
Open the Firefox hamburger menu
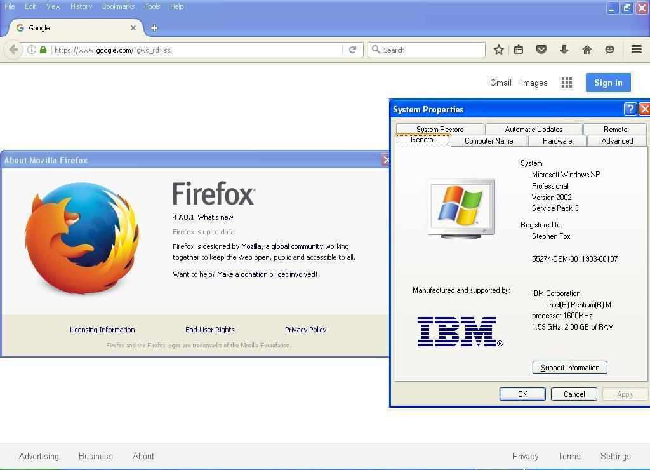[x=637, y=50]
